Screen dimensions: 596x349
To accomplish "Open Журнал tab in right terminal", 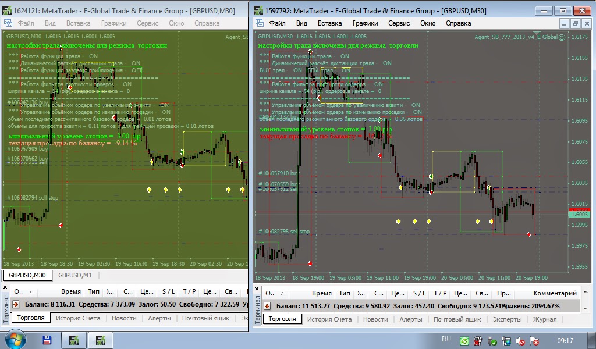I will pyautogui.click(x=545, y=319).
